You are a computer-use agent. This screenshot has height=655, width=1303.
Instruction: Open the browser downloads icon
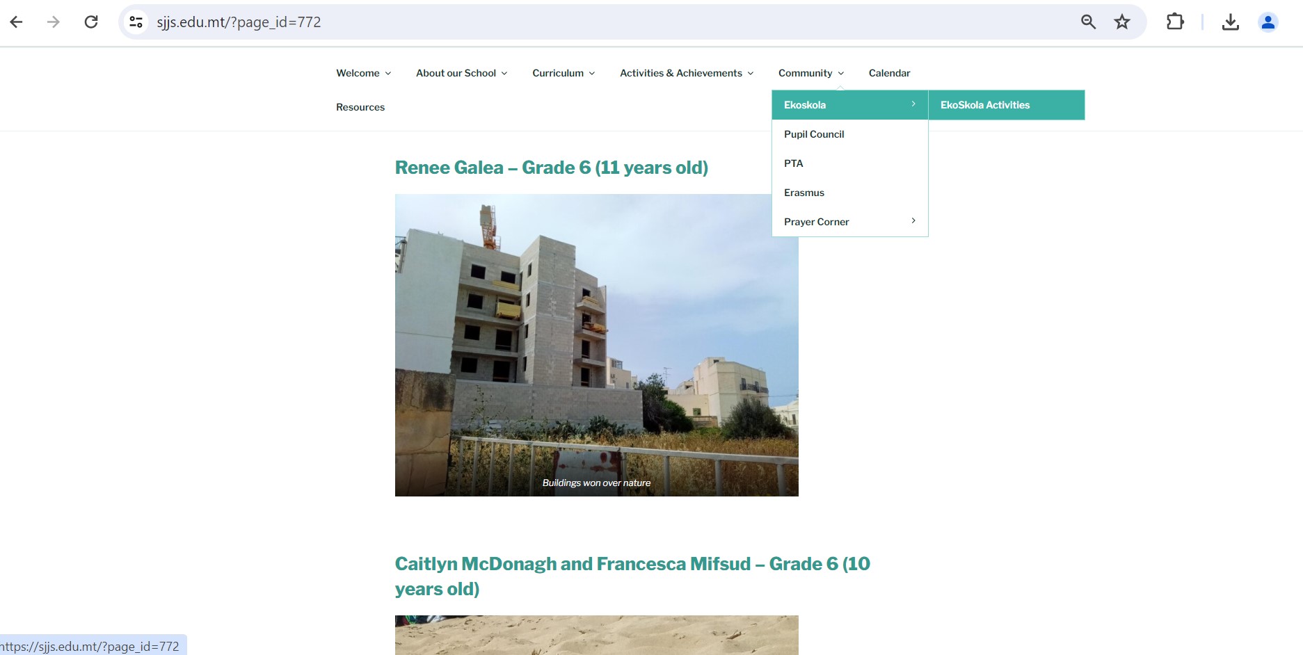point(1230,22)
